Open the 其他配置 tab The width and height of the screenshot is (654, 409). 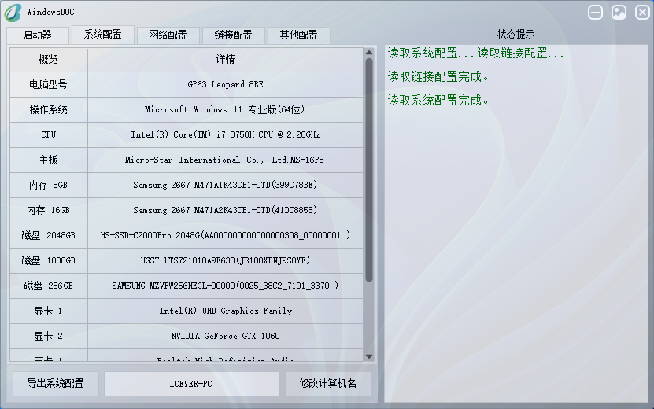298,35
